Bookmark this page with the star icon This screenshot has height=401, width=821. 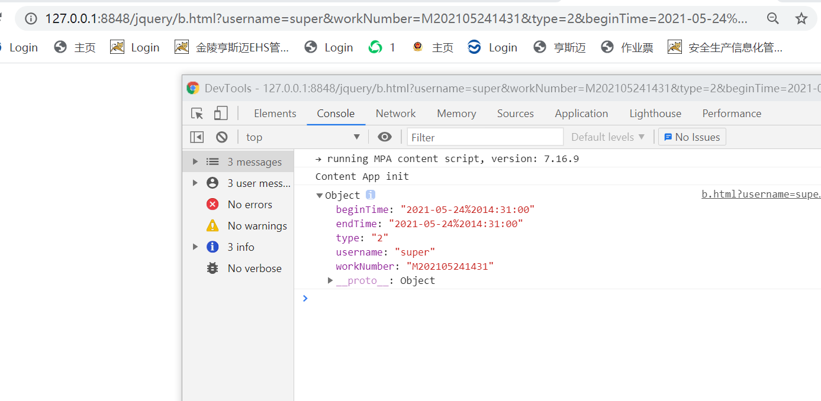point(801,18)
